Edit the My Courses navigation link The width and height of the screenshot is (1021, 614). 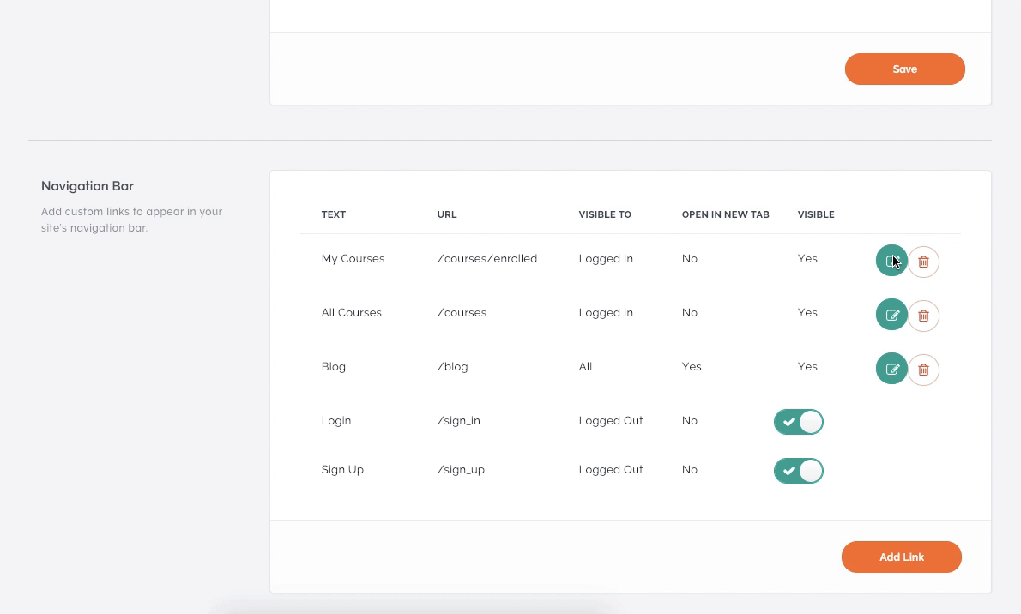891,261
